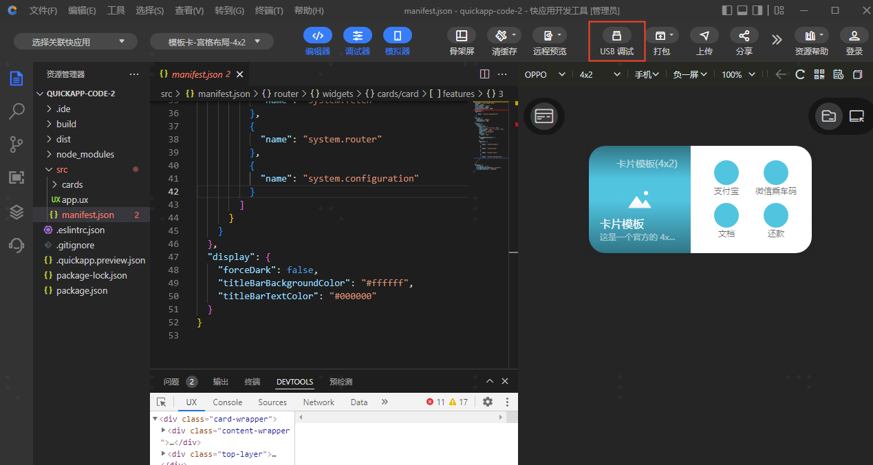Click the 登录 login button
Image resolution: width=873 pixels, height=465 pixels.
click(x=854, y=36)
